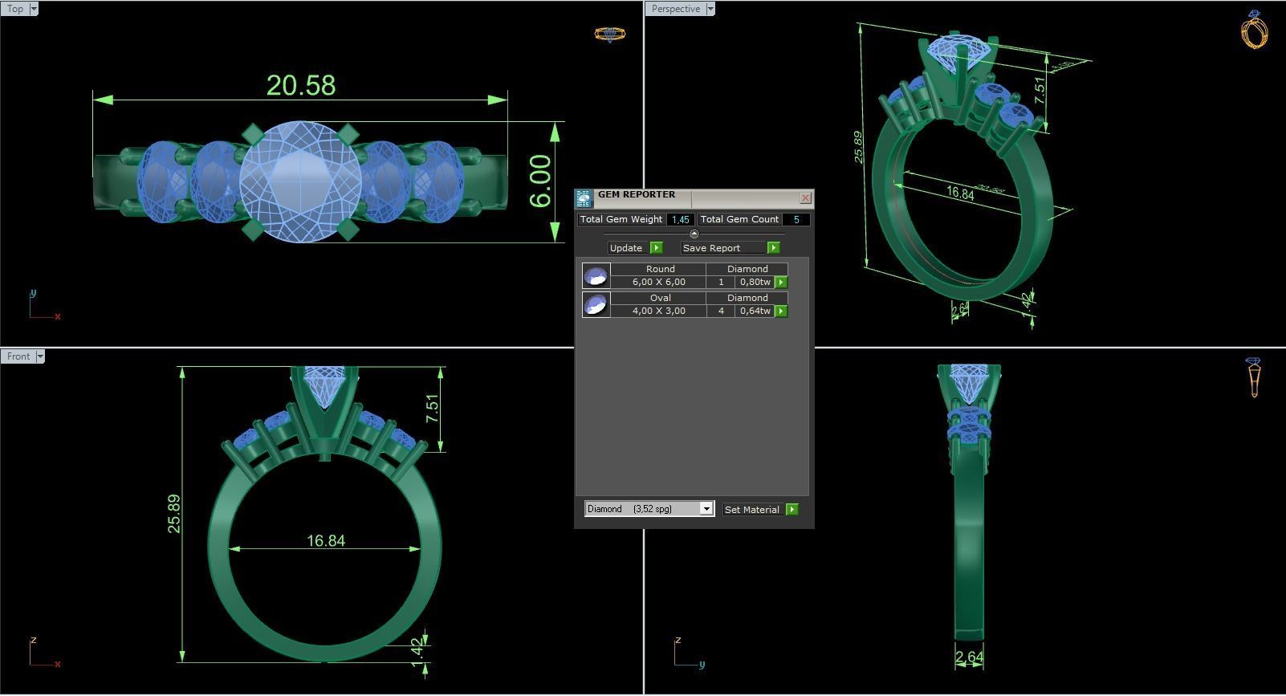This screenshot has height=696, width=1286.
Task: Click the 7.51 dimension in the Front view
Action: (432, 409)
